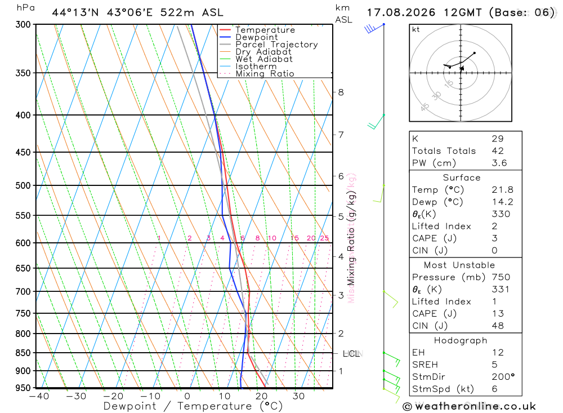
Task: Click the Totals Totals value 42
Action: click(x=498, y=151)
